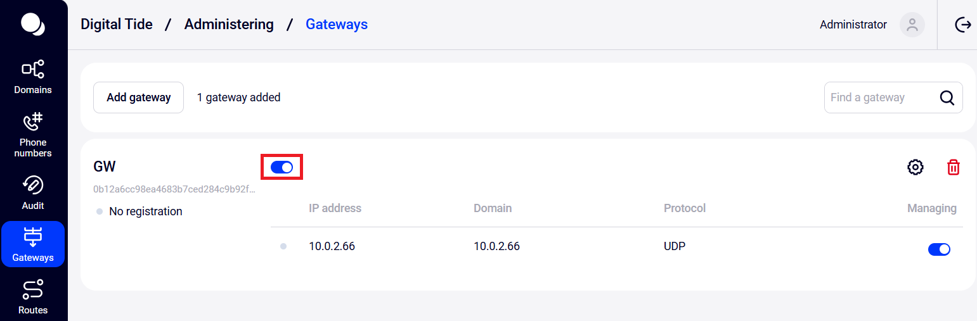
Task: Open the Audit sidebar icon
Action: pyautogui.click(x=33, y=192)
